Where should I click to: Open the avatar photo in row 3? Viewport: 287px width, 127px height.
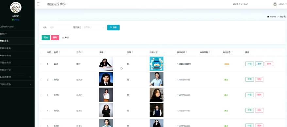pos(106,95)
